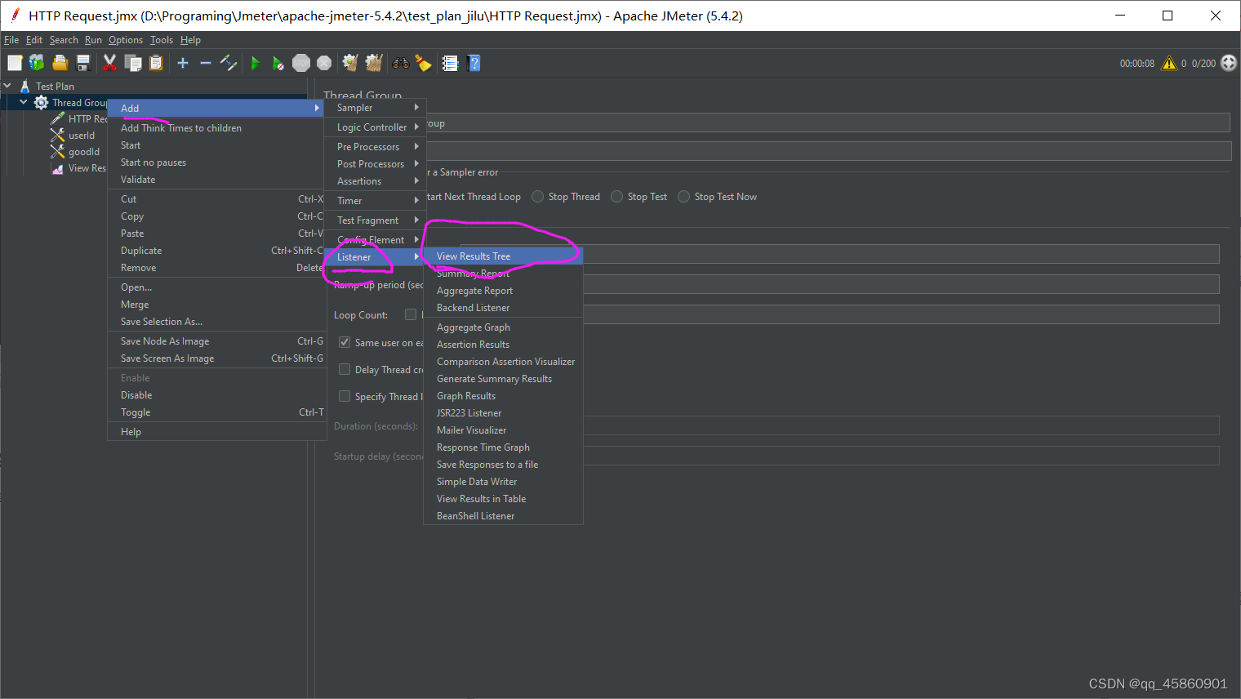Choose Validate from the context menu
The height and width of the screenshot is (699, 1241).
point(216,180)
